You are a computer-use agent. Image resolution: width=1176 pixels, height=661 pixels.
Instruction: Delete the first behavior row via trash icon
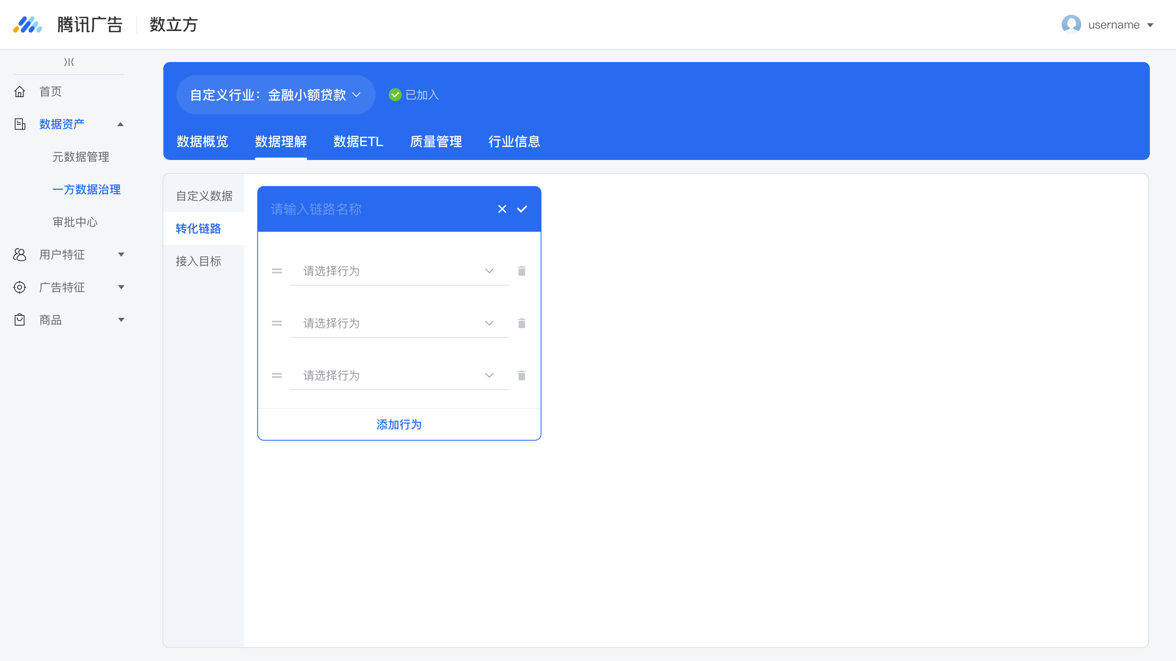click(522, 271)
